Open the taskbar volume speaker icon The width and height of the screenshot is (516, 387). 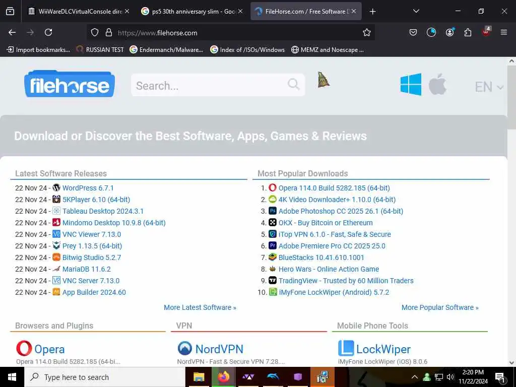coord(450,377)
